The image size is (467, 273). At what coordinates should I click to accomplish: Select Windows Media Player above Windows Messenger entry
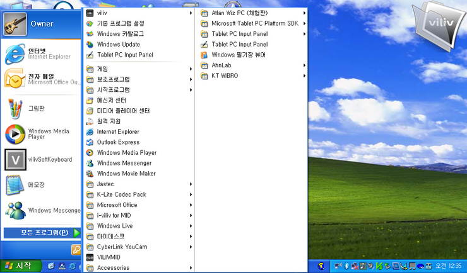point(139,153)
